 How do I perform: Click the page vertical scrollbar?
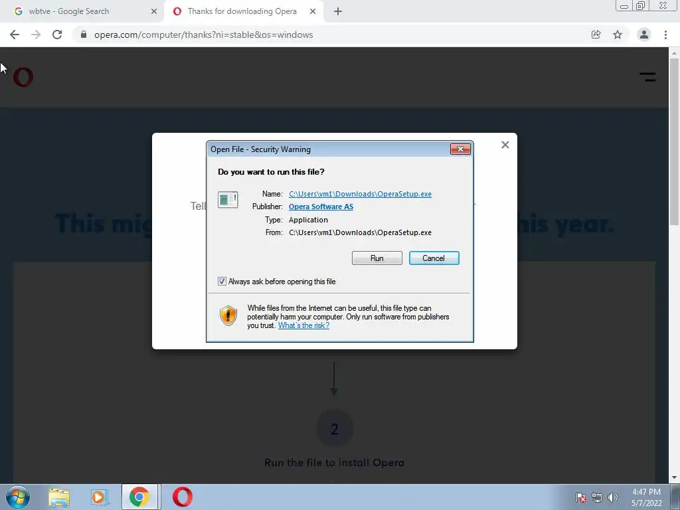(674, 142)
